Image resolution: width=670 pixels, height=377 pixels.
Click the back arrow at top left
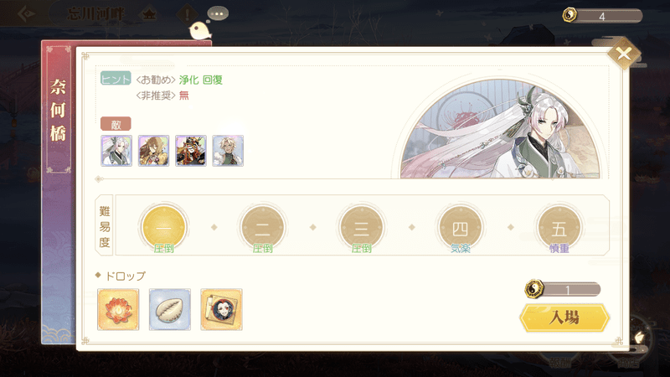[x=27, y=14]
